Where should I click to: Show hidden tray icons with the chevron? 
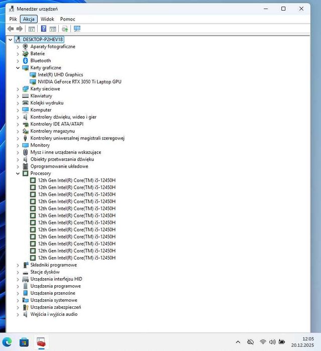[x=238, y=342]
